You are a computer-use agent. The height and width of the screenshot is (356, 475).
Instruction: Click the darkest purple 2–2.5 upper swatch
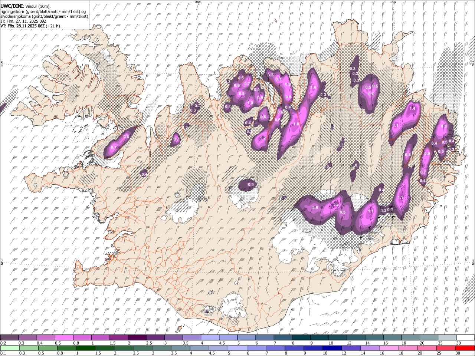137,338
